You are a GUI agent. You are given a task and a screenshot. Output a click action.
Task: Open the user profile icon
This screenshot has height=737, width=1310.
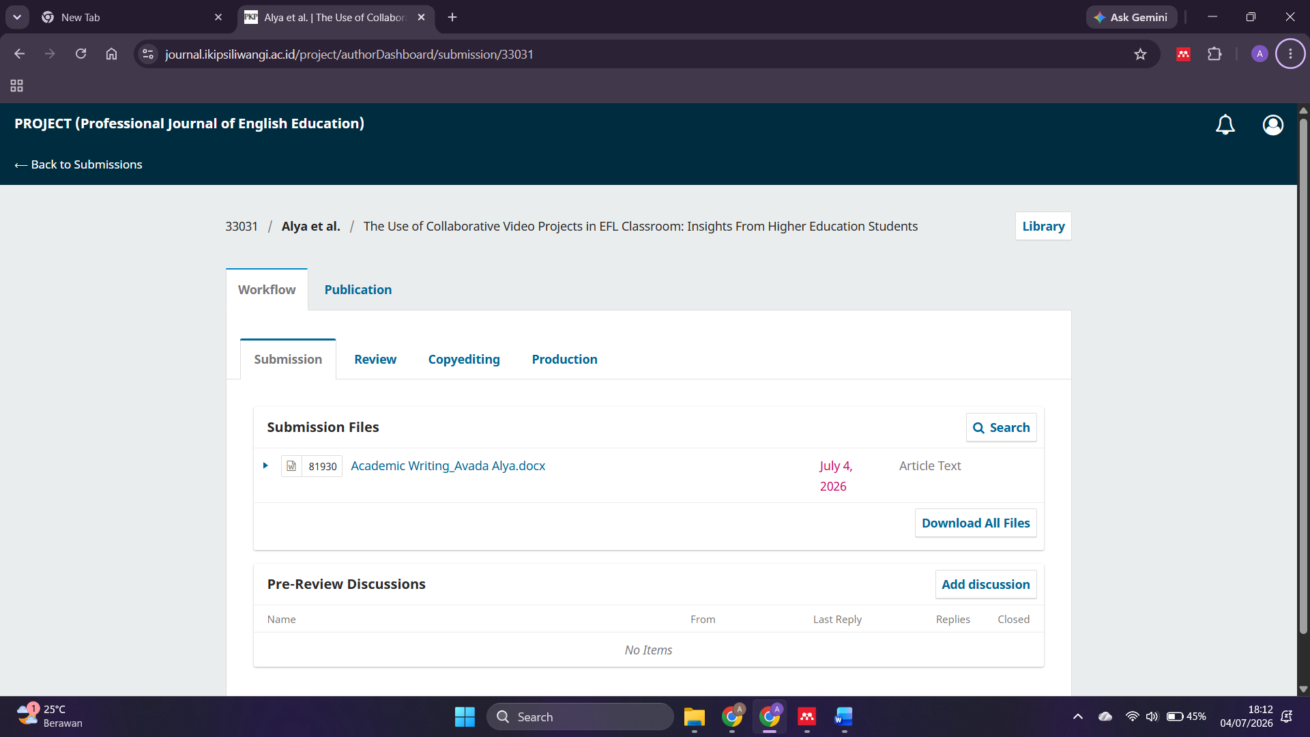tap(1273, 125)
